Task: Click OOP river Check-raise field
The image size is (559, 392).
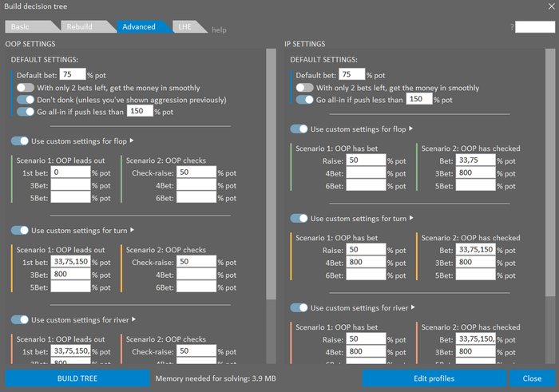Action: 196,351
